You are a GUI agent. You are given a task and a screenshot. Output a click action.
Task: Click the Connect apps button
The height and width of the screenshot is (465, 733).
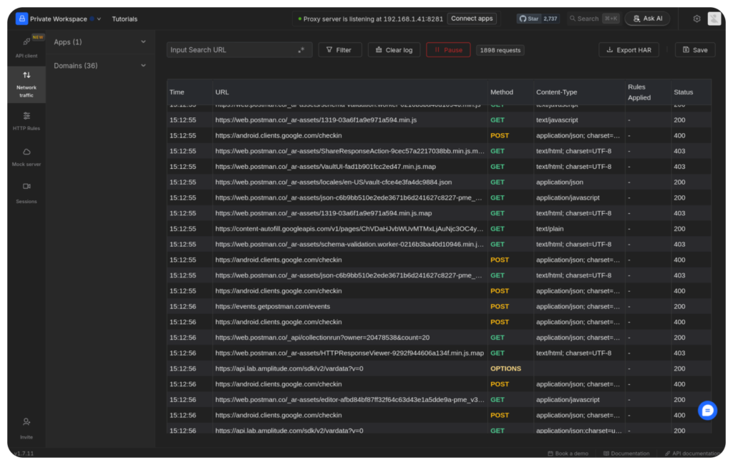tap(472, 19)
